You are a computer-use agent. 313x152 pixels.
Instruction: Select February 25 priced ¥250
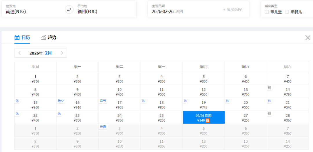[x=161, y=118]
